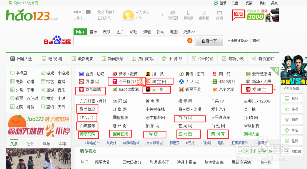Image resolution: width=307 pixels, height=169 pixels.
Task: Open the 热门游戏 navigation tab
Action: (142, 59)
